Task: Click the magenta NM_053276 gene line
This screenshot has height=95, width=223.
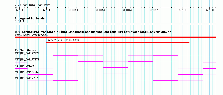Action: click(x=115, y=68)
